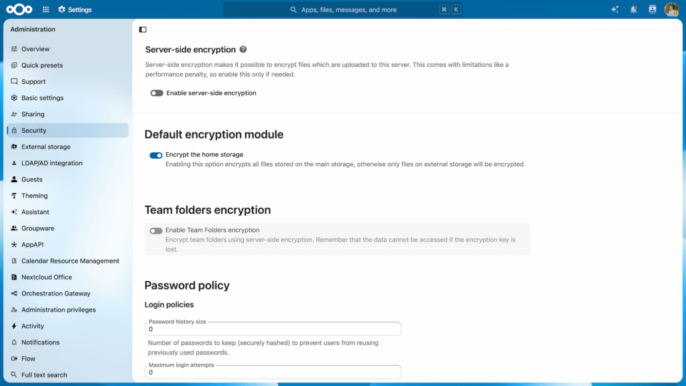Click the unified search bar
The image size is (686, 386).
click(342, 9)
